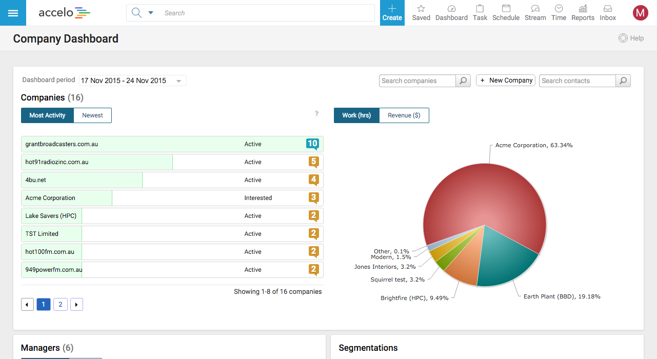The width and height of the screenshot is (657, 359).
Task: Go to Dashboard gauge icon
Action: pos(451,9)
